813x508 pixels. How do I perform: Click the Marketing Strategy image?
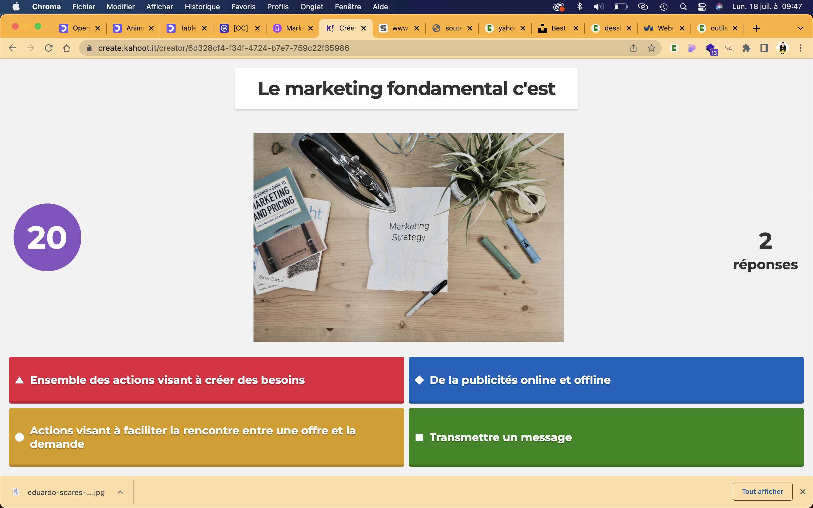pyautogui.click(x=408, y=237)
